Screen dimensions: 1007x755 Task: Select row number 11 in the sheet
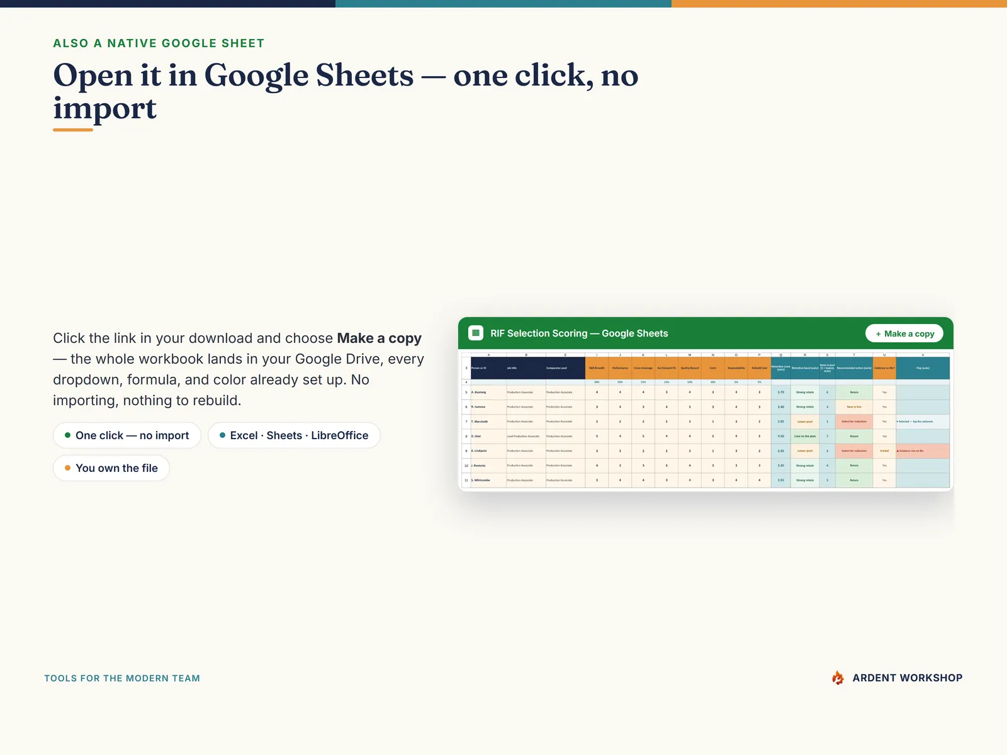466,480
